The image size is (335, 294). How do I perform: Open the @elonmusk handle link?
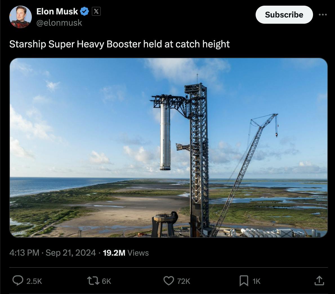click(59, 23)
